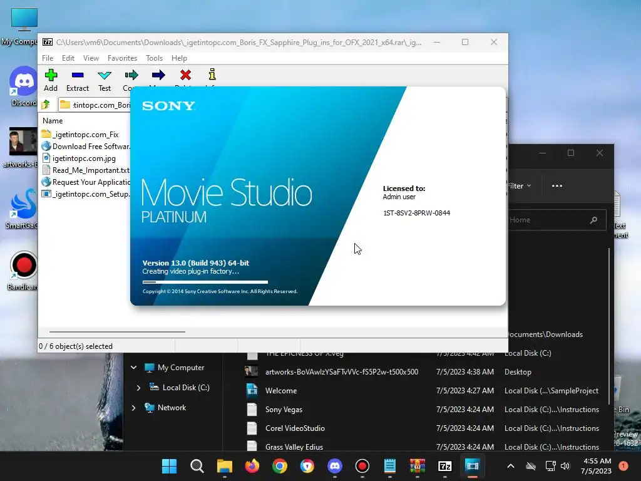Open Firefox from the taskbar
Image resolution: width=641 pixels, height=481 pixels.
pyautogui.click(x=252, y=466)
